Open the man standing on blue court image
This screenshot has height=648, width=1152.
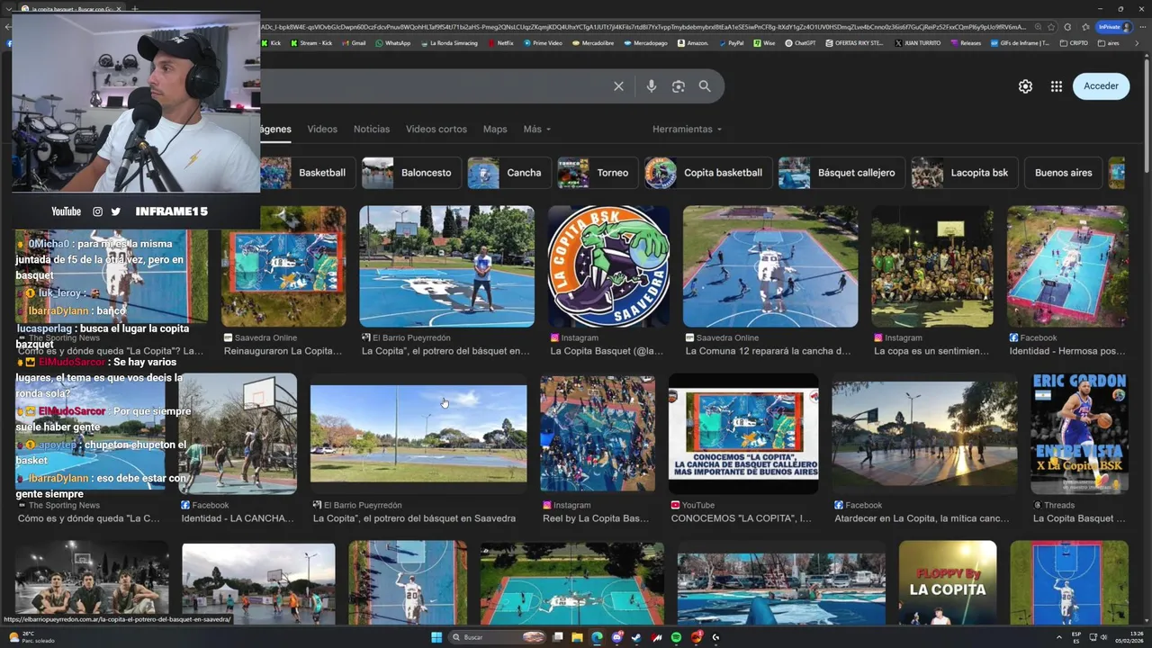(x=446, y=266)
